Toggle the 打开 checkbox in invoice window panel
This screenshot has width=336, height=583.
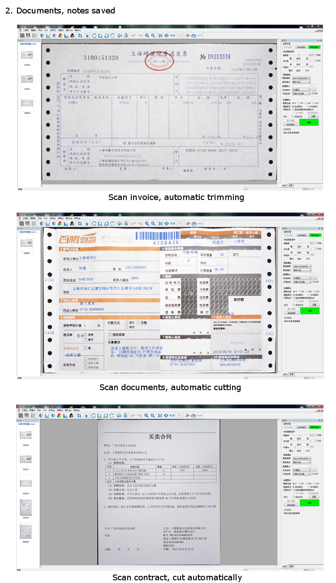tap(312, 93)
